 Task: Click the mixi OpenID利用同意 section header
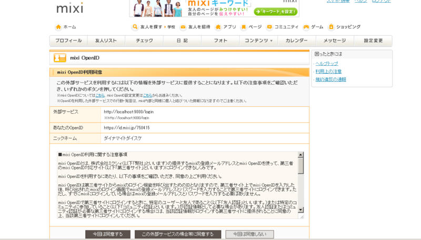tap(179, 72)
